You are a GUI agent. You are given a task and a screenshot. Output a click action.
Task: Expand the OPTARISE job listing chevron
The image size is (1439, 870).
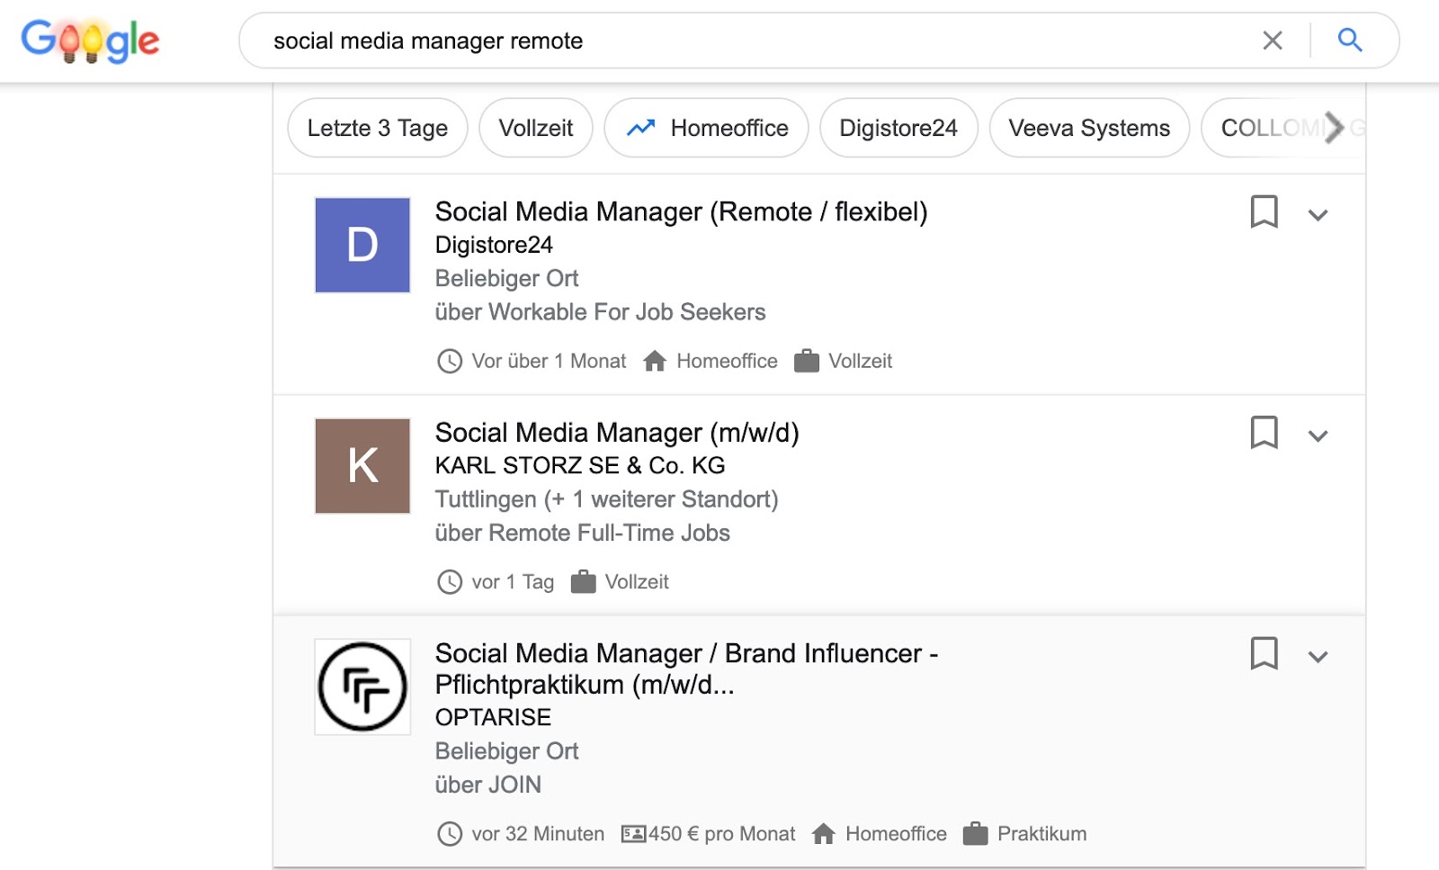pos(1318,657)
